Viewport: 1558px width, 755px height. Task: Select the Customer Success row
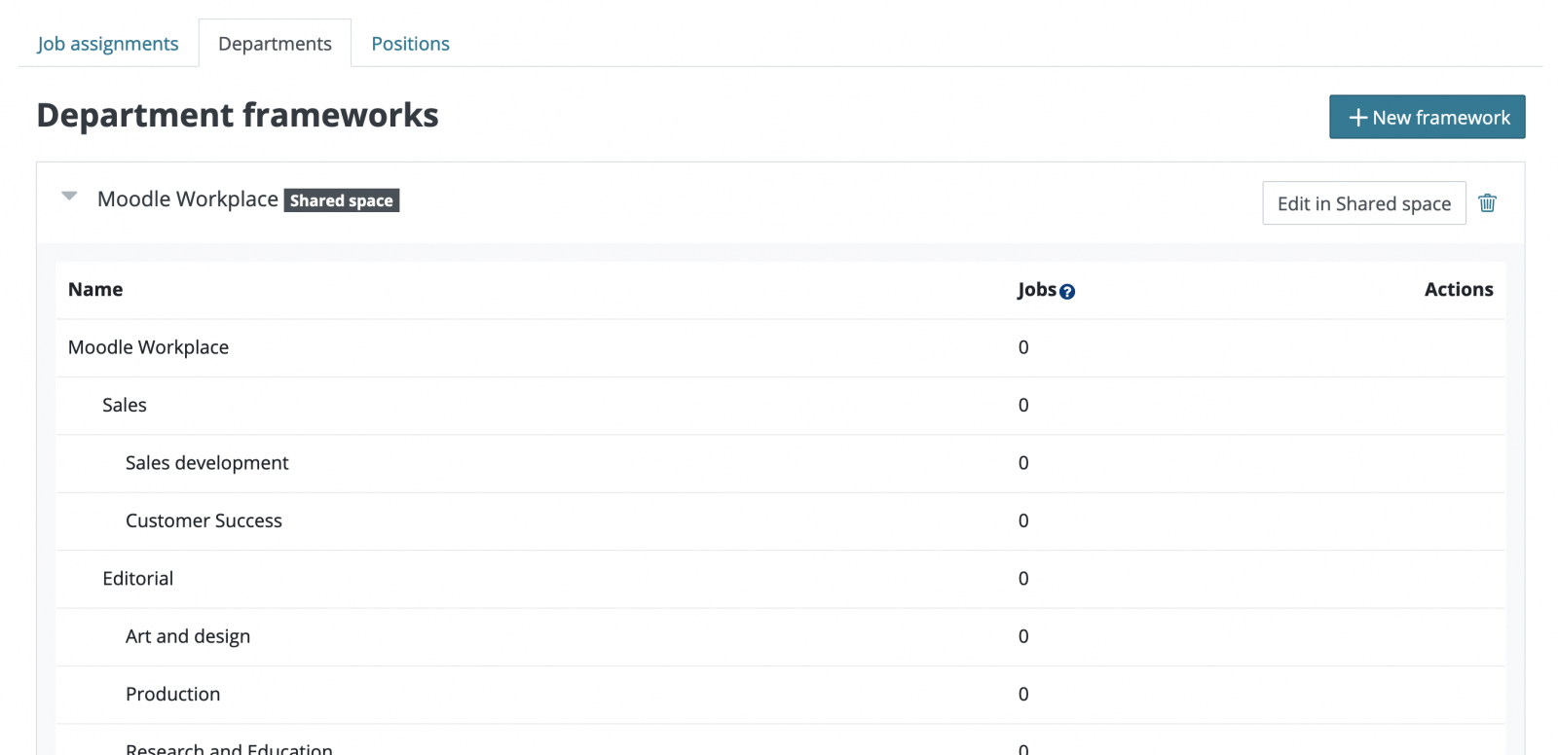pos(780,521)
